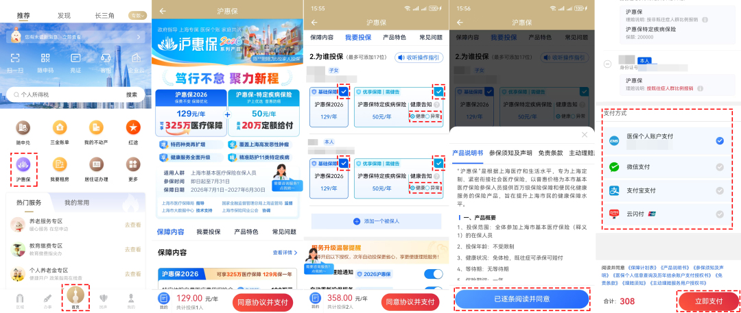Close the 产品说明书 bottom sheet with X
The image size is (741, 313).
tap(585, 135)
